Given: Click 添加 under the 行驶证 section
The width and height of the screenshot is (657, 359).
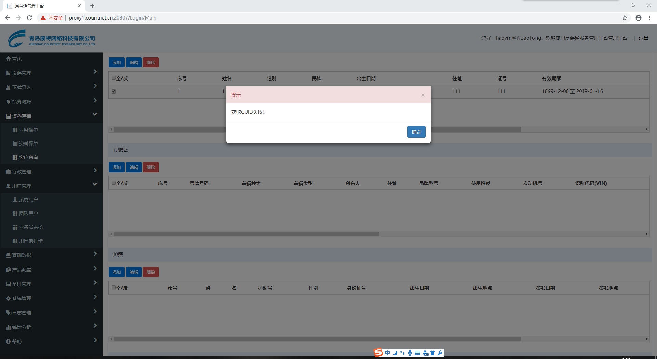Looking at the screenshot, I should tap(117, 167).
